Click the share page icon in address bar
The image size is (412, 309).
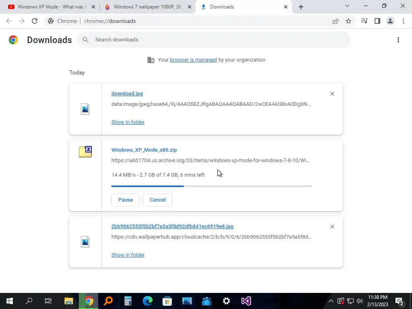coord(336,21)
